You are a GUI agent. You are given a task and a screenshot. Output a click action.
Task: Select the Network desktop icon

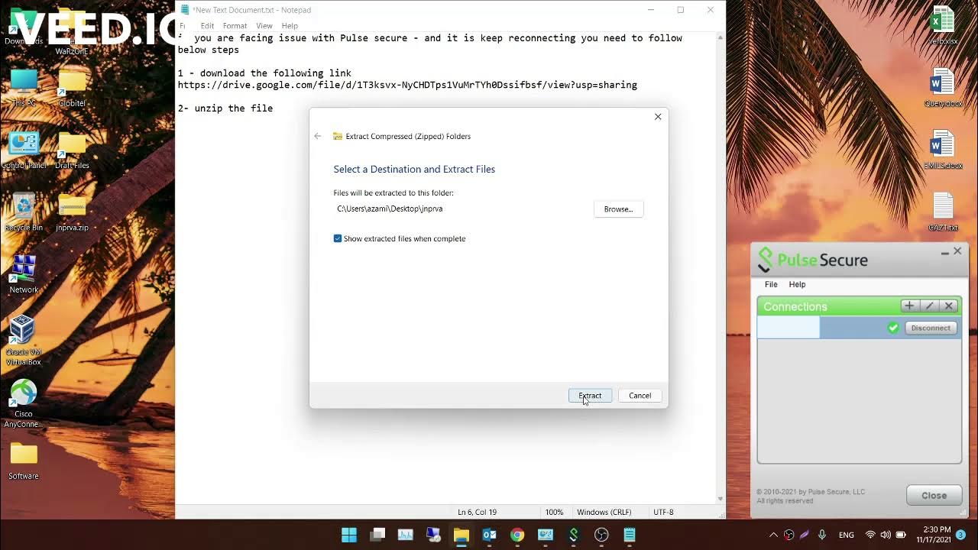[x=24, y=274]
